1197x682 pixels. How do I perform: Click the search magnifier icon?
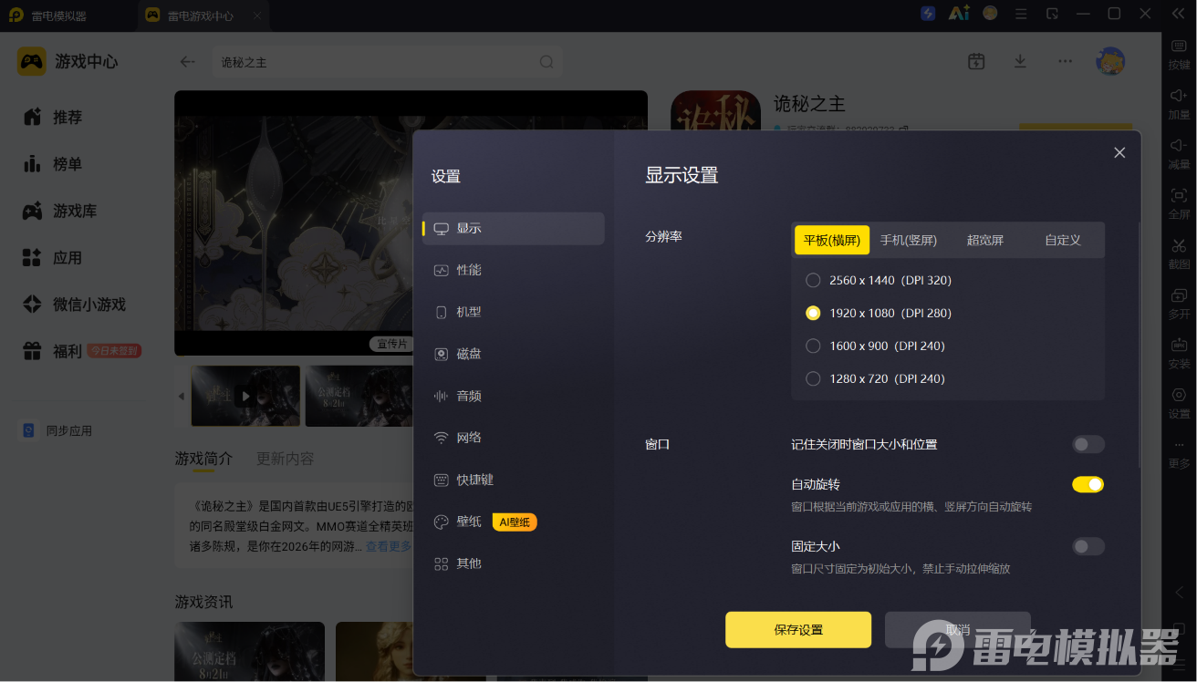[x=546, y=62]
